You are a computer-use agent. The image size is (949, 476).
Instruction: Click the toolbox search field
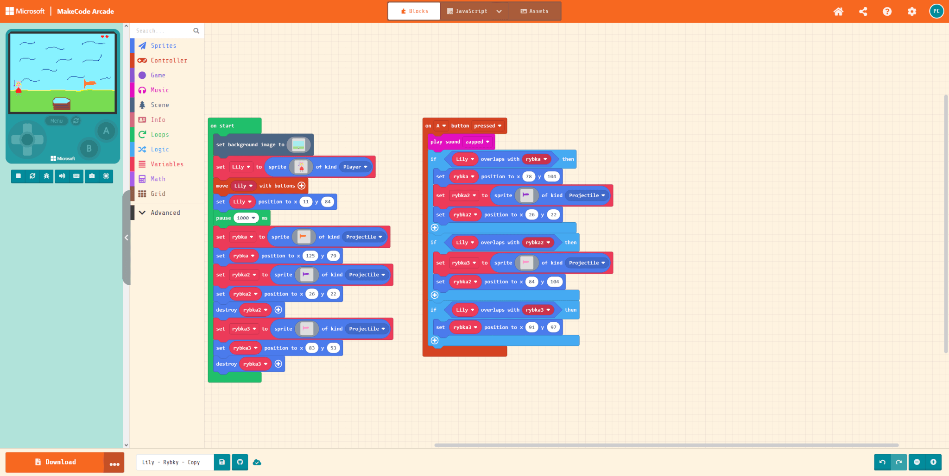(162, 31)
